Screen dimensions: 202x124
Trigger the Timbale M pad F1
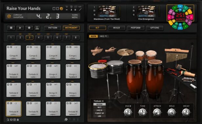[x=33, y=90]
